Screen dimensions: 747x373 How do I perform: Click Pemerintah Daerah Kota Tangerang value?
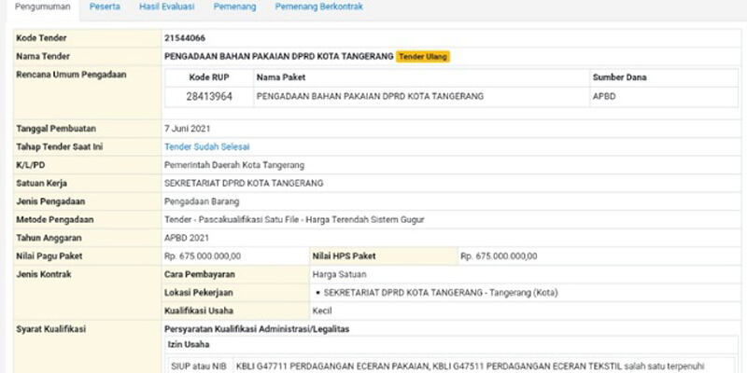pos(234,166)
